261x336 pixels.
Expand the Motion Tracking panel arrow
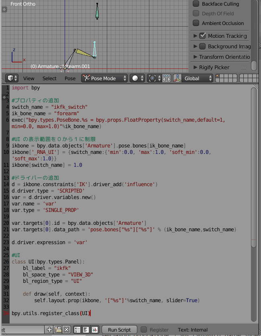(195, 36)
